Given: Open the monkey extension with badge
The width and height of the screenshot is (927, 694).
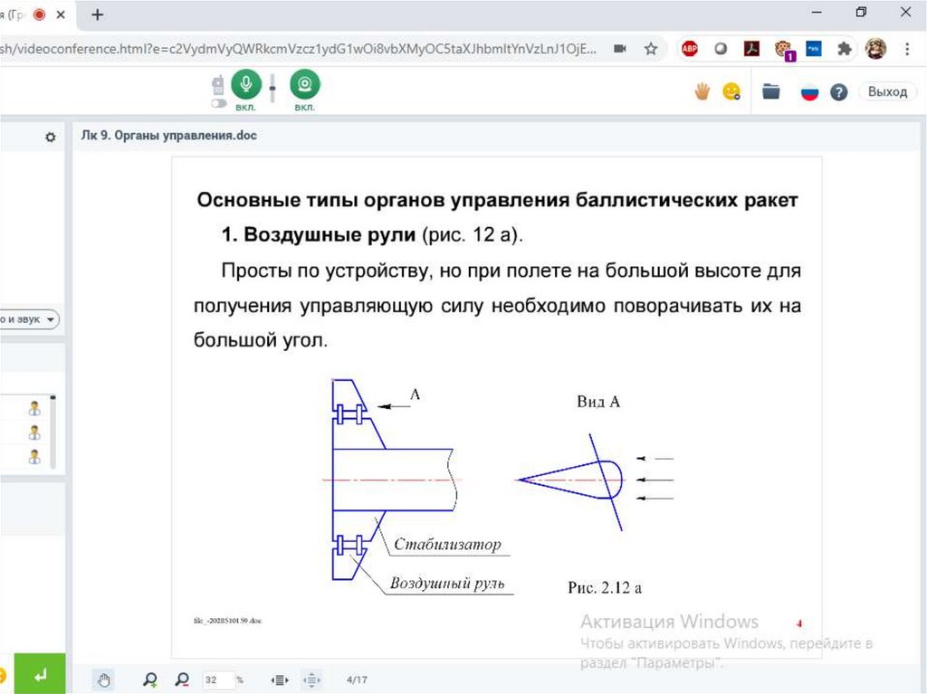Looking at the screenshot, I should [784, 50].
